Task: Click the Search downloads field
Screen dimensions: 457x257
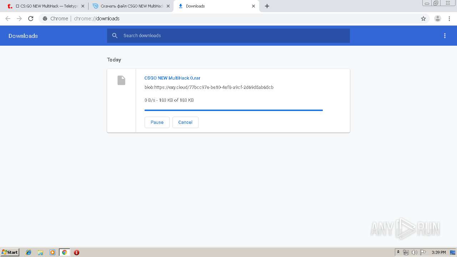Action: pyautogui.click(x=228, y=36)
